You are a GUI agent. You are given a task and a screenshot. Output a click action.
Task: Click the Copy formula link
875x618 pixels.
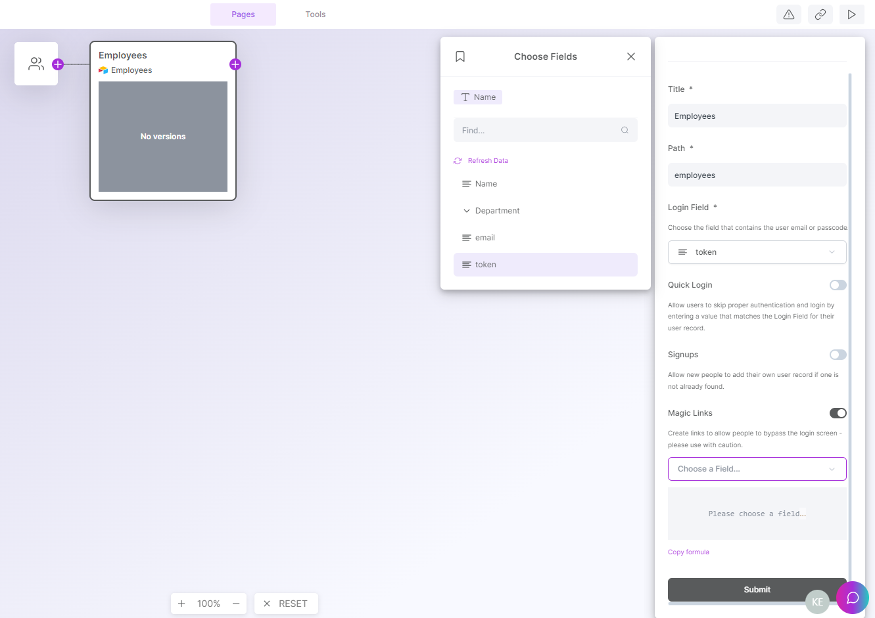pyautogui.click(x=688, y=552)
